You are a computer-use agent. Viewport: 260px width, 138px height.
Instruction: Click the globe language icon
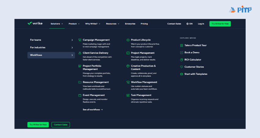(188, 24)
